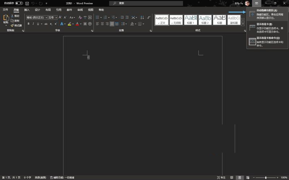The image size is (289, 180).
Task: Apply the 标题 1 heading style
Action: click(x=190, y=19)
